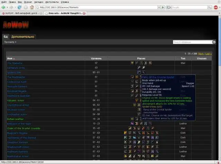Open address bar URL history dropdown
The height and width of the screenshot is (164, 221).
click(159, 7)
